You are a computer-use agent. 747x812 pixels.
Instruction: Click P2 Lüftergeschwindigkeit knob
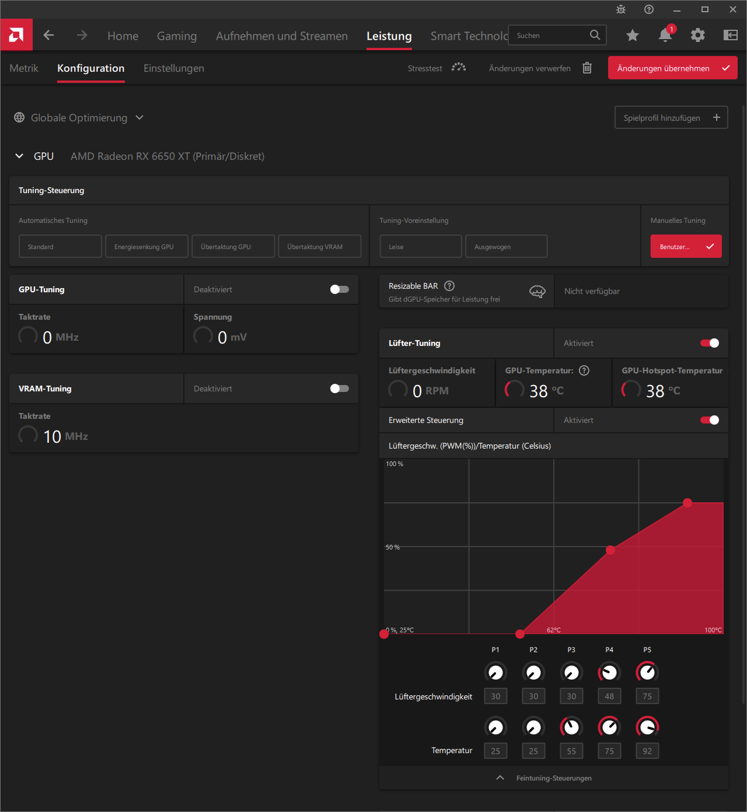[533, 673]
